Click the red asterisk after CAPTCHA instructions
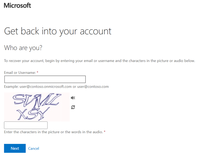The width and height of the screenshot is (202, 156). [105, 132]
